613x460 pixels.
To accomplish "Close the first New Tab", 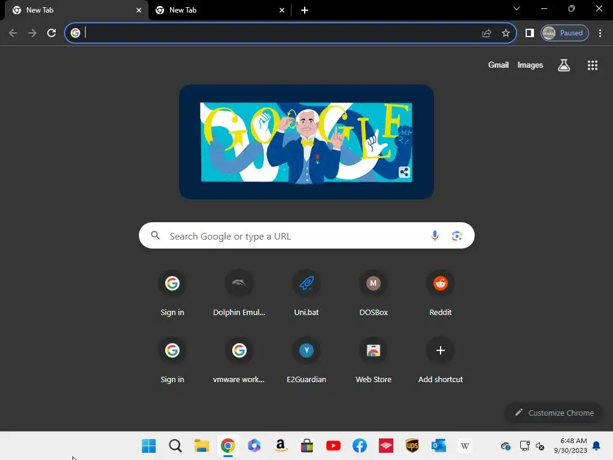I will [139, 10].
